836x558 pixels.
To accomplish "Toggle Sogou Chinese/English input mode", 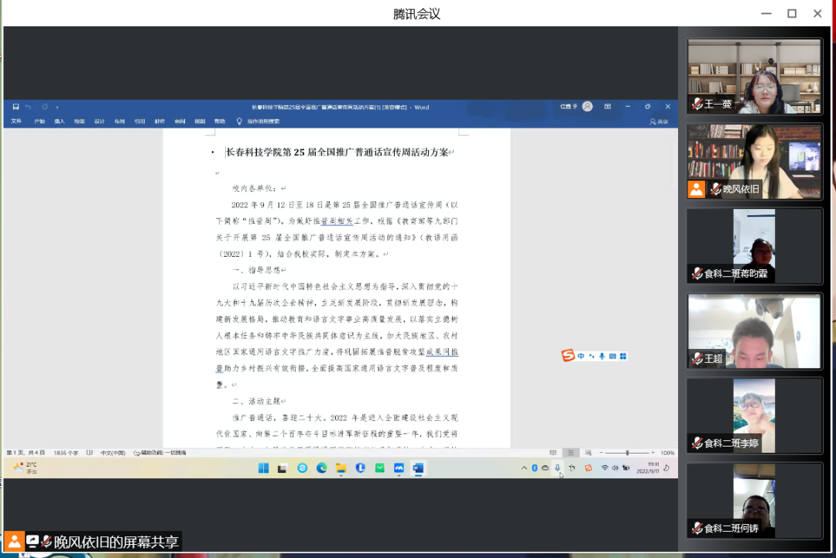I will click(x=581, y=356).
